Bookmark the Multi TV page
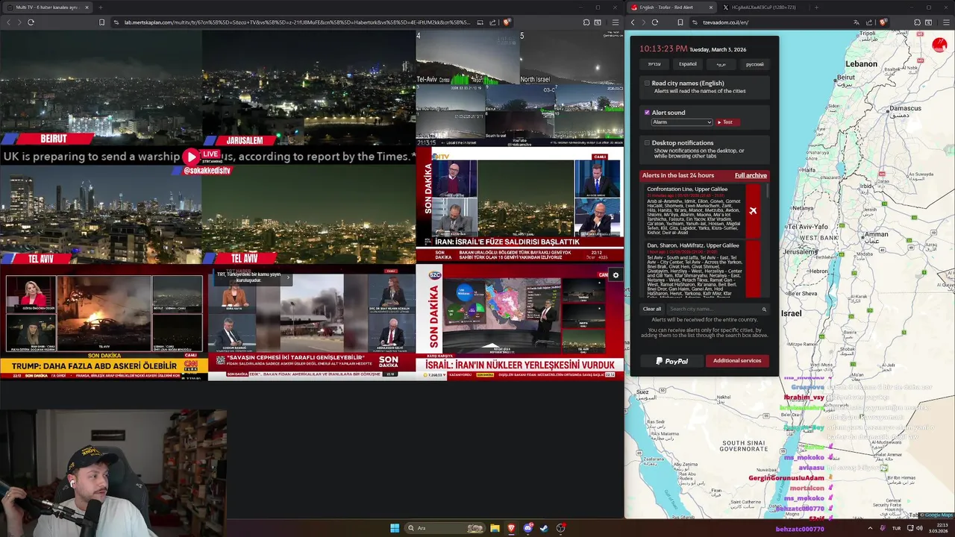The height and width of the screenshot is (537, 955). 101,22
